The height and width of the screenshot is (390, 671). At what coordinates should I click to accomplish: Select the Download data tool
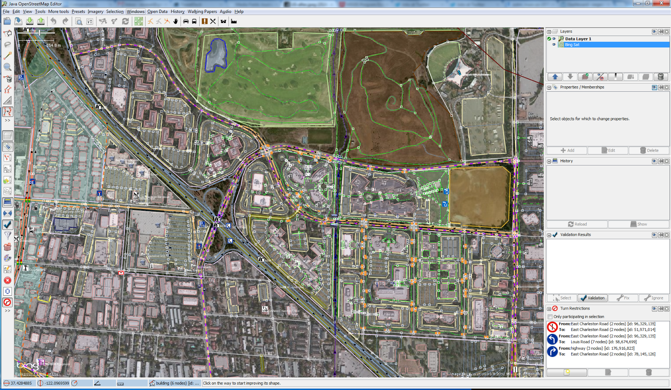coord(29,21)
